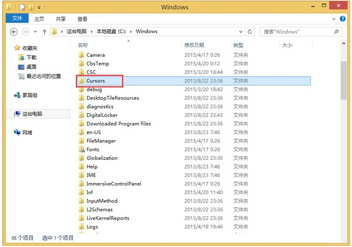
Task: Click the ImmersiveControlPanel folder name
Action: pyautogui.click(x=114, y=184)
